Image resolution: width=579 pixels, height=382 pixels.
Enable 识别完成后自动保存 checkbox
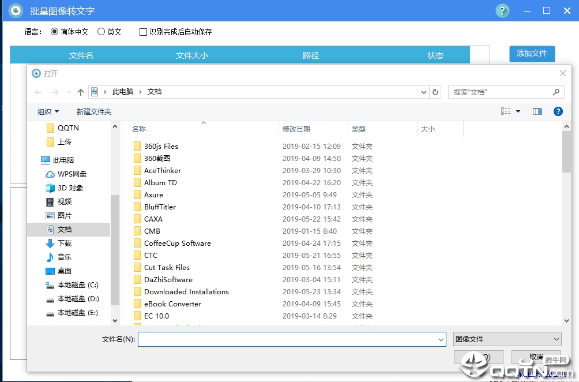point(143,32)
